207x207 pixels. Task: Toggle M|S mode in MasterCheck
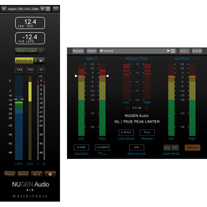pyautogui.click(x=36, y=174)
